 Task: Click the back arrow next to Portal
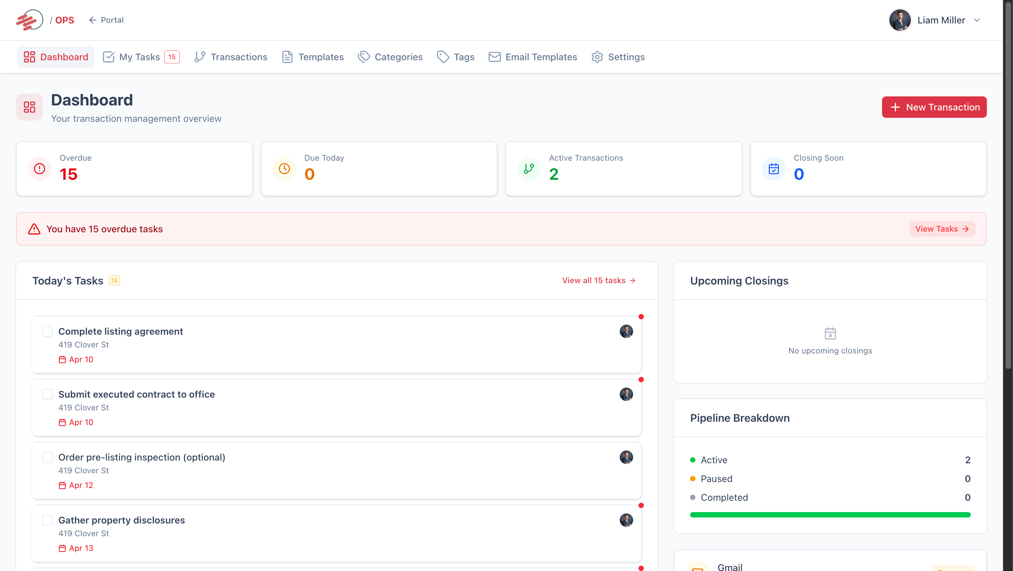93,20
